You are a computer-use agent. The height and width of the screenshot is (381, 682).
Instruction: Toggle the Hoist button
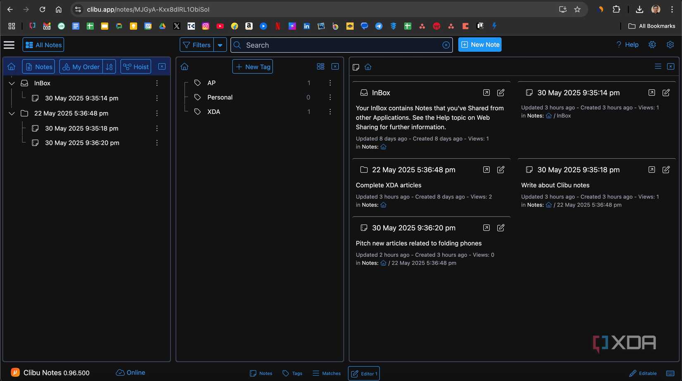point(136,67)
